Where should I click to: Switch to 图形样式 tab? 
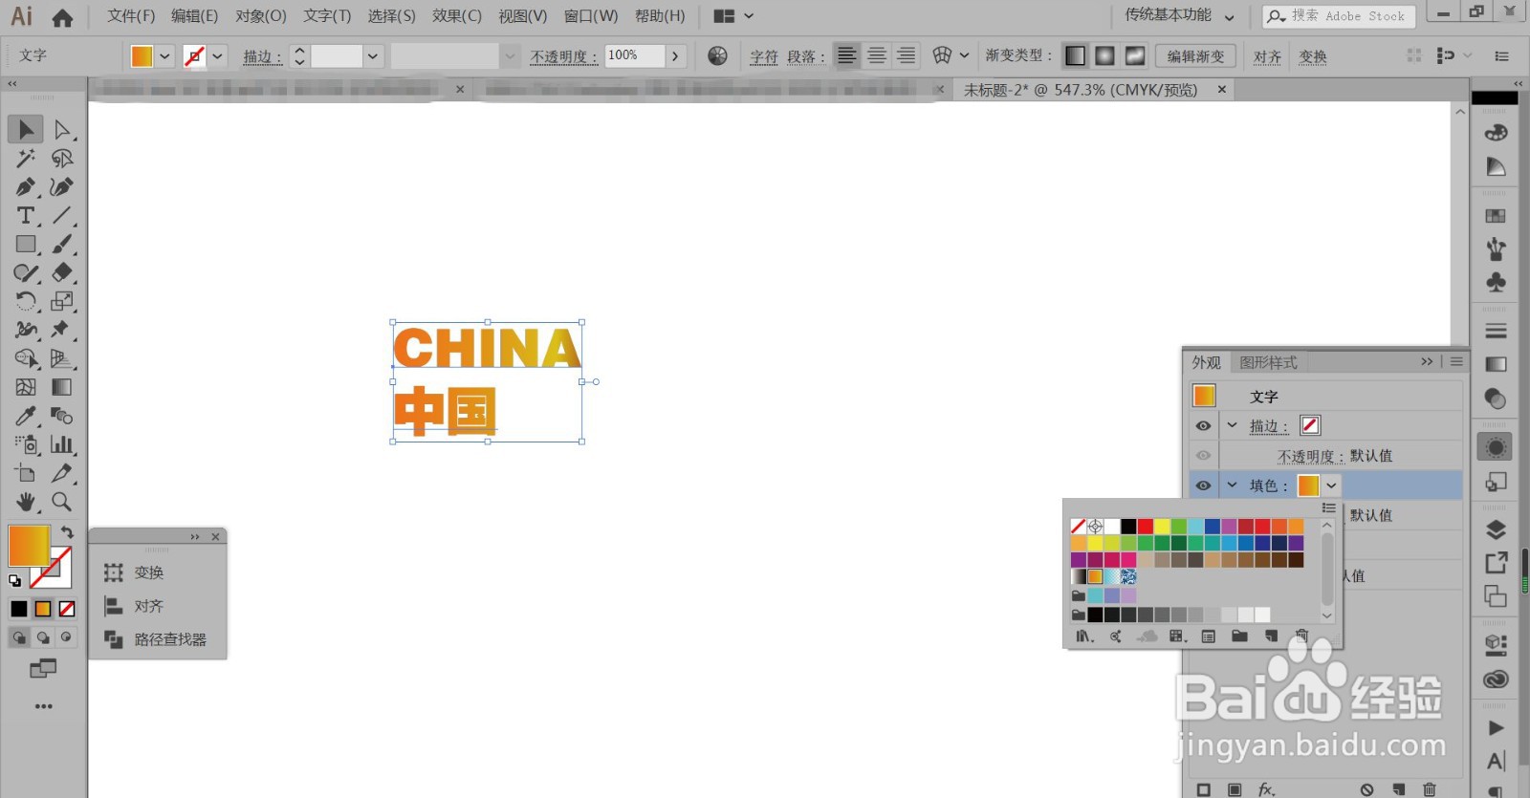(x=1268, y=362)
